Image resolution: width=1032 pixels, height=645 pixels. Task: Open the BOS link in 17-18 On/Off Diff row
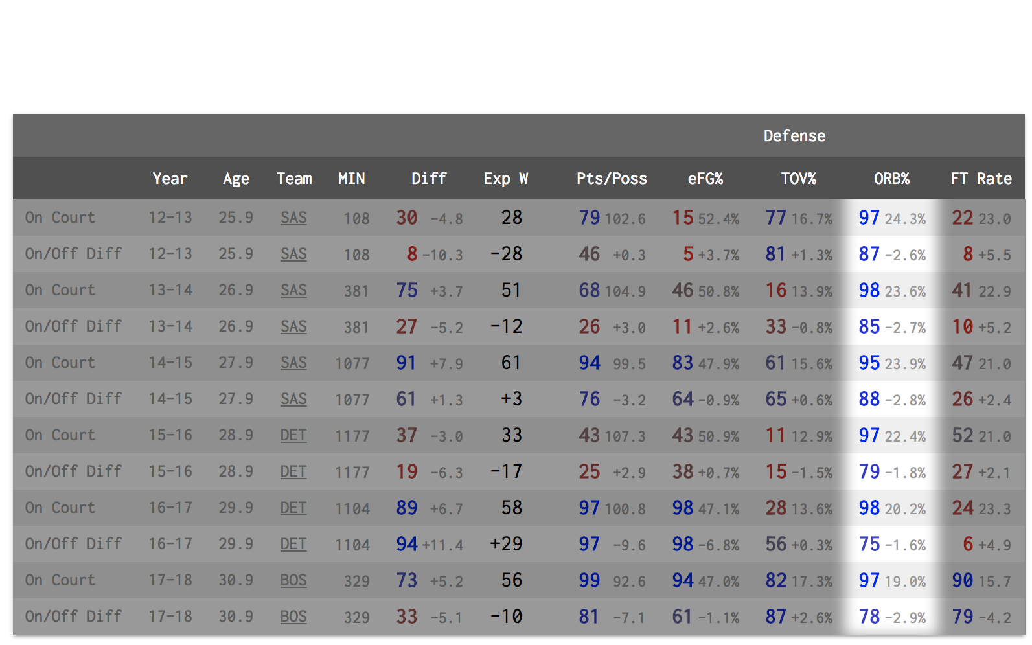[293, 617]
